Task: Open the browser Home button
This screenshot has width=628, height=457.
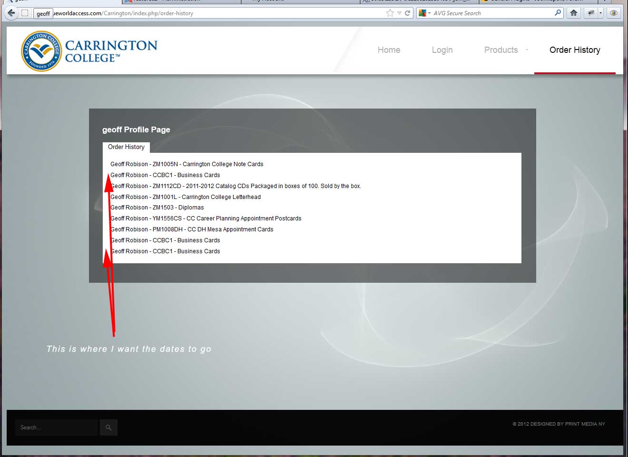Action: (574, 13)
